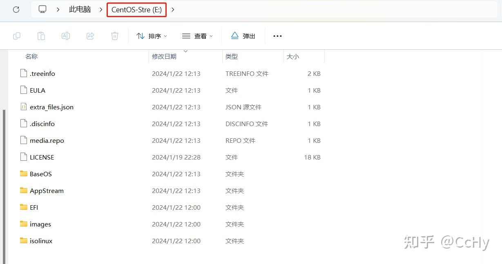The width and height of the screenshot is (502, 264).
Task: Open the 查看 (View) dropdown
Action: pyautogui.click(x=197, y=36)
